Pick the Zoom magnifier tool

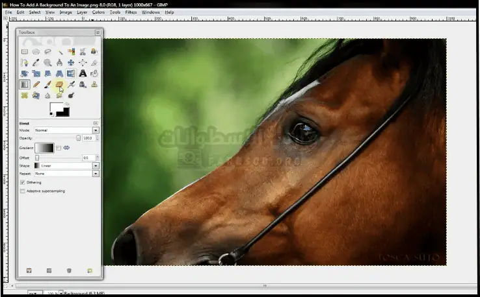(48, 62)
